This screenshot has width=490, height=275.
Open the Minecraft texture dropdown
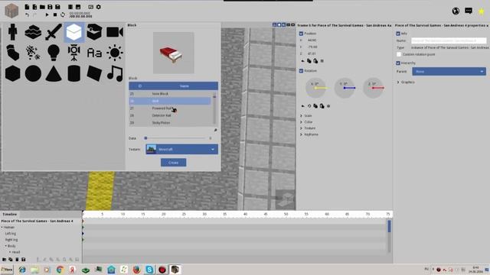(181, 150)
